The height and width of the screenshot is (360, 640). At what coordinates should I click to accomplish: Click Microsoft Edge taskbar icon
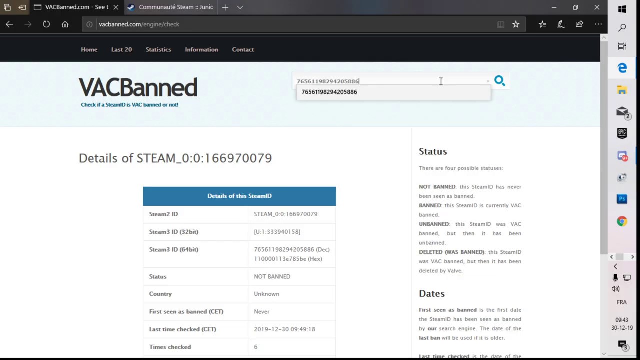coord(622,68)
